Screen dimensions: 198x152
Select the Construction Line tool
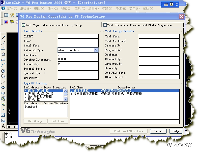tap(3, 43)
